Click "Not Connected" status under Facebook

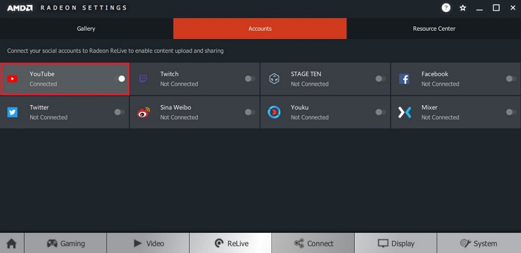tap(440, 84)
